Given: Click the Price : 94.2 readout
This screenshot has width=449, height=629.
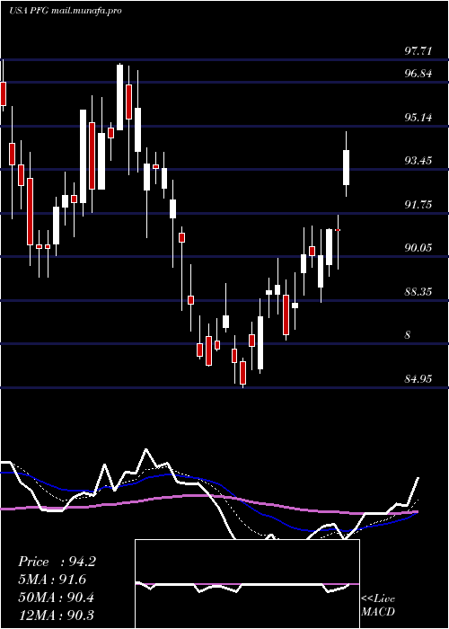Looking at the screenshot, I should (57, 562).
